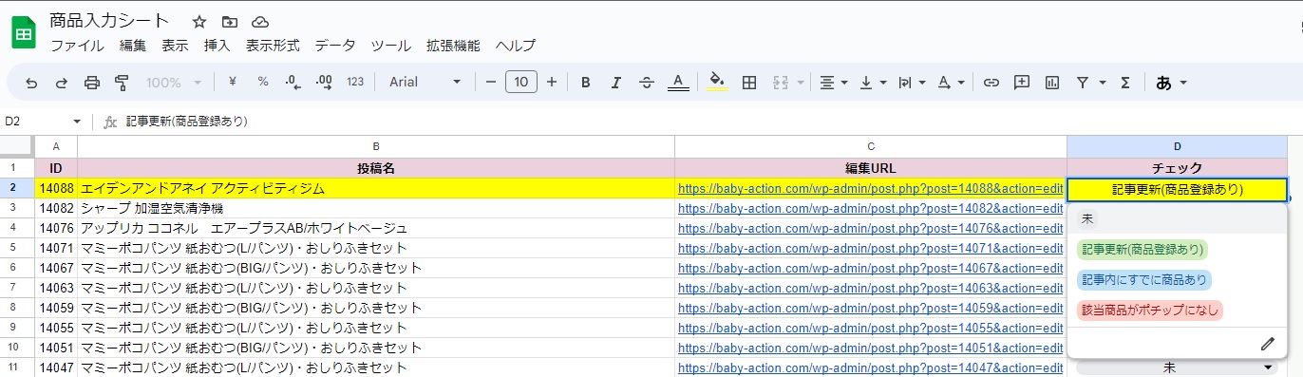Toggle italic formatting
This screenshot has width=1303, height=377.
pos(616,83)
